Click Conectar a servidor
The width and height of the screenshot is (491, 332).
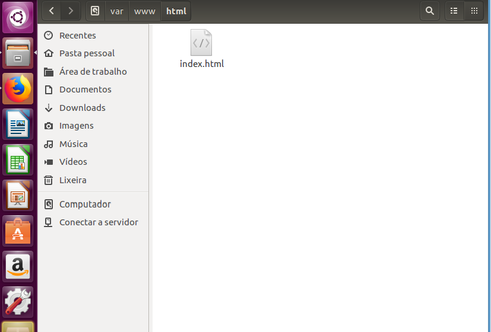99,222
